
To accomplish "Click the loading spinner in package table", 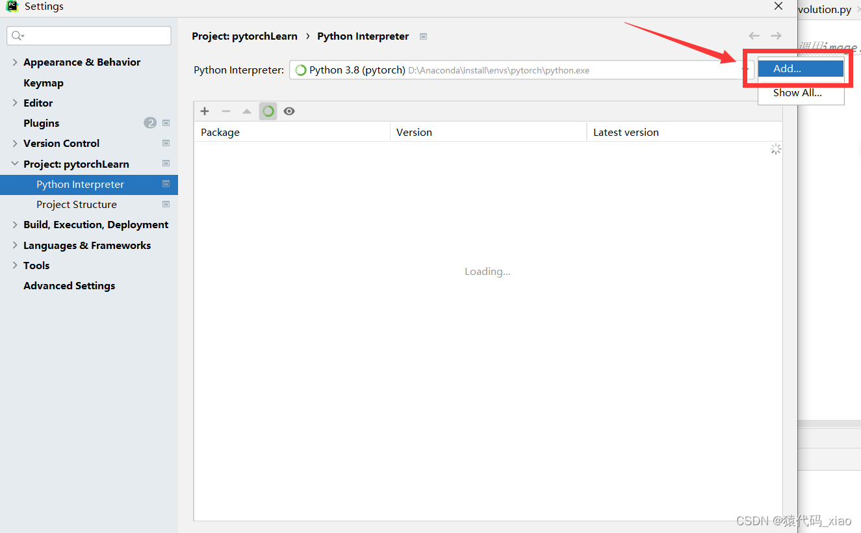I will pyautogui.click(x=775, y=149).
